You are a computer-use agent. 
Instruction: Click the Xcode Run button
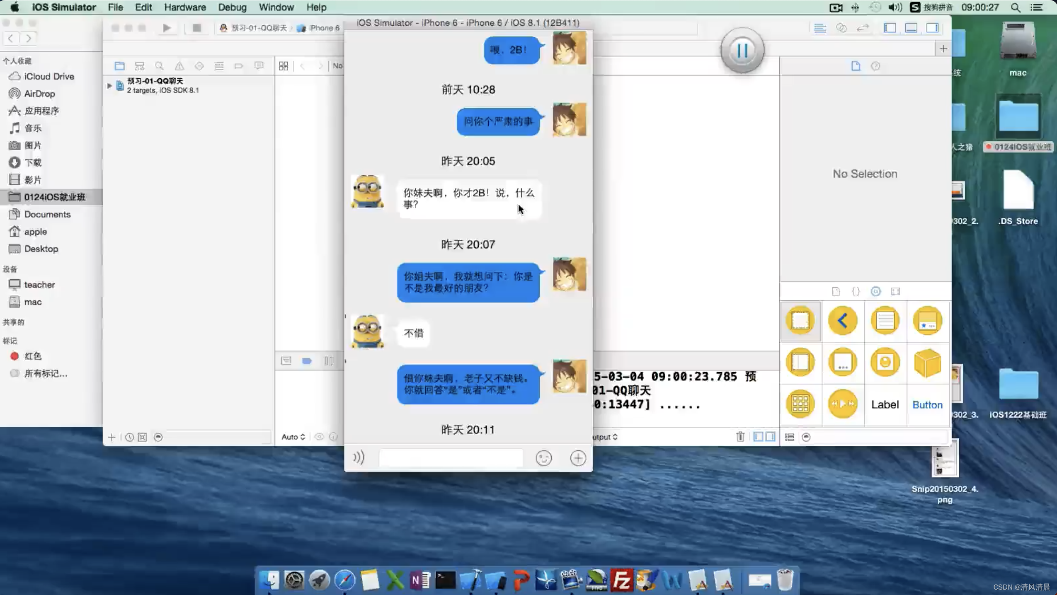[x=167, y=28]
